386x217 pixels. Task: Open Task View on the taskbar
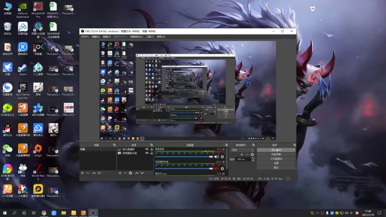(33, 213)
